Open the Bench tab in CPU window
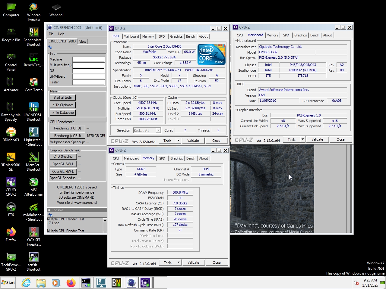 [x=190, y=36]
